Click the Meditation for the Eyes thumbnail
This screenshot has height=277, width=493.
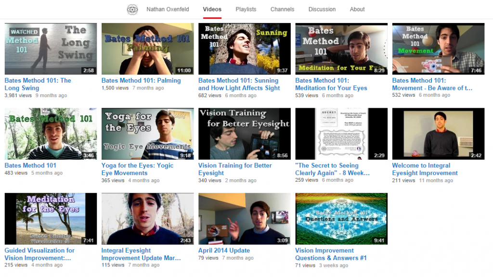pyautogui.click(x=51, y=218)
